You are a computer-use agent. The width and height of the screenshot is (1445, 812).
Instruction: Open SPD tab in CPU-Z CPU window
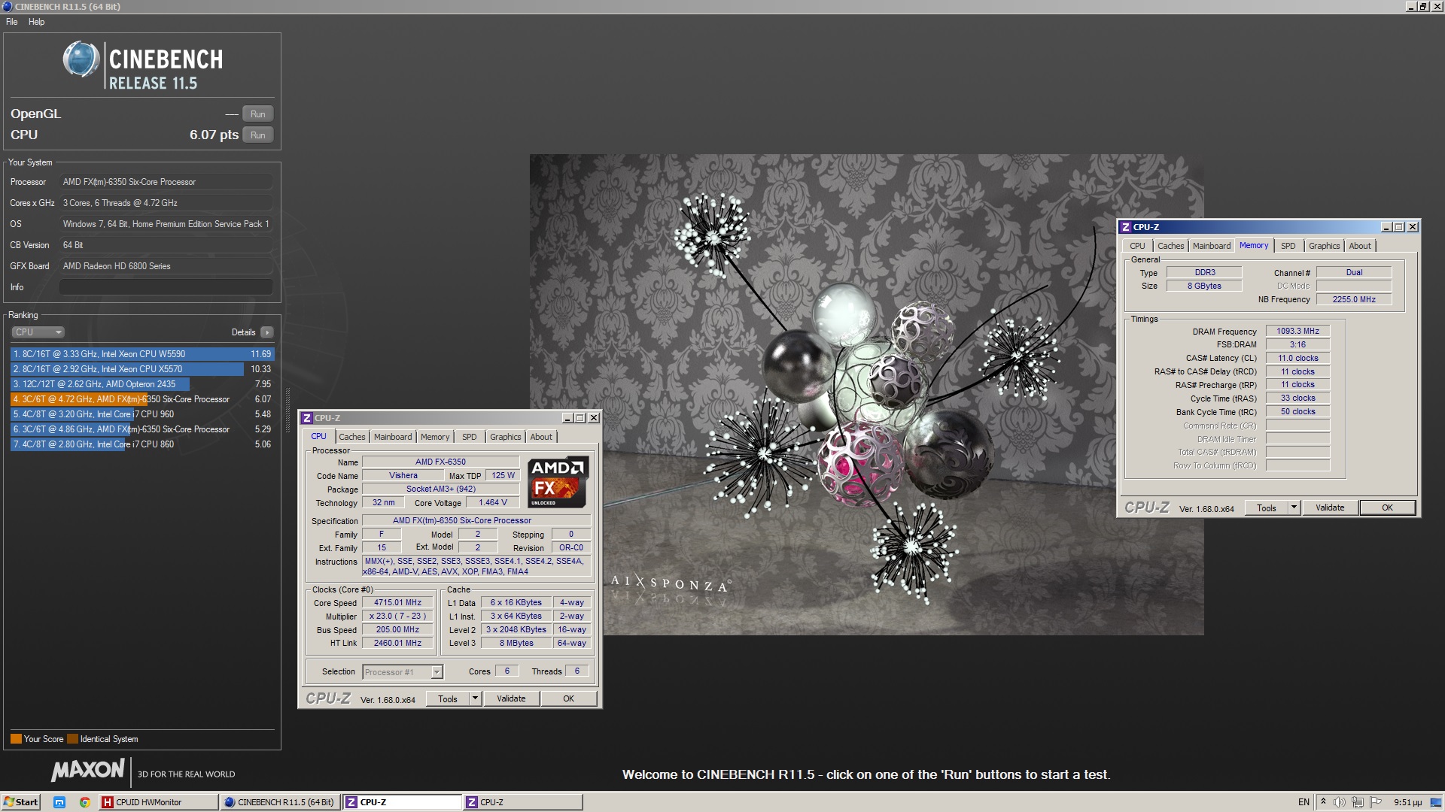coord(469,437)
